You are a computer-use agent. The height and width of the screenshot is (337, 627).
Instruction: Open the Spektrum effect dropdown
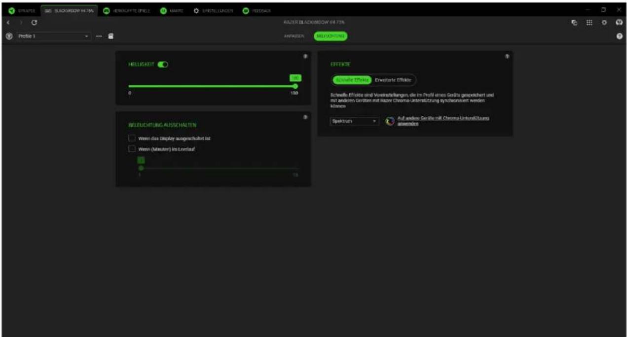[x=354, y=121]
